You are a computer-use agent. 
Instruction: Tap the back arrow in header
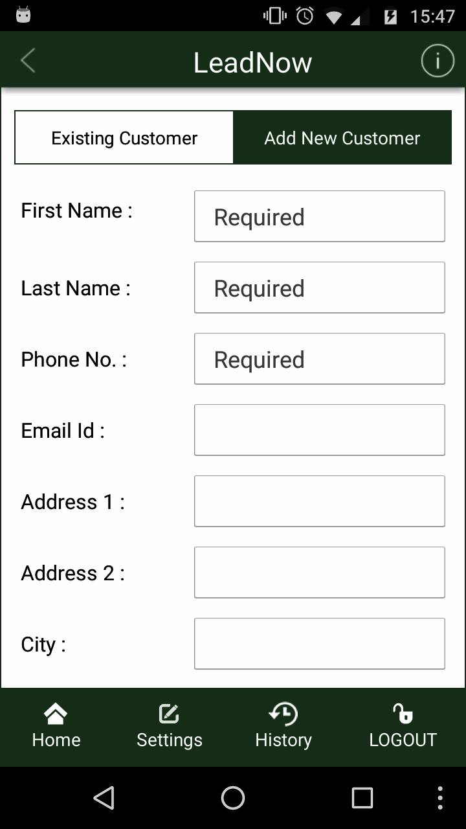(x=28, y=62)
